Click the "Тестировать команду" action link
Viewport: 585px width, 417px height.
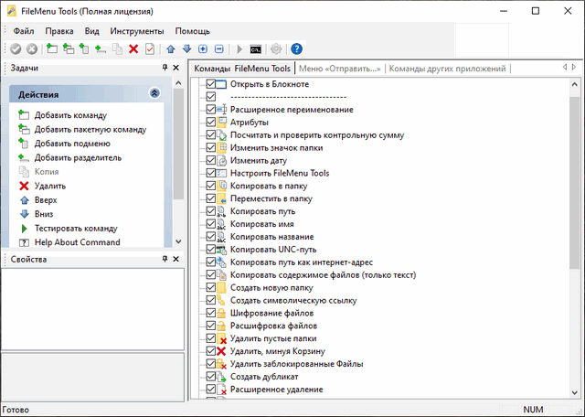tap(76, 228)
